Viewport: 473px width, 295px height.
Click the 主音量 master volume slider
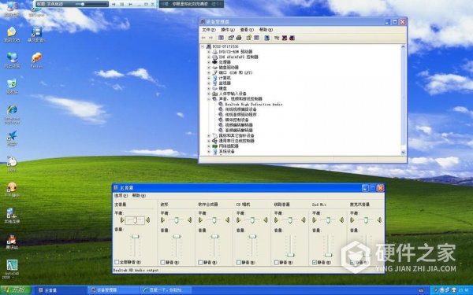pos(135,237)
